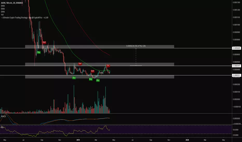Select the Buy marker from December 2018
The width and height of the screenshot is (242, 142).
(74, 78)
